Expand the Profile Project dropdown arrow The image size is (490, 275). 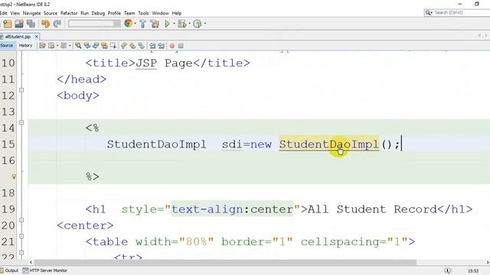pyautogui.click(x=205, y=24)
